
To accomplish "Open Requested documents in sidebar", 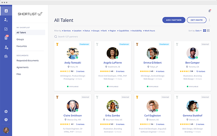I will (27, 60).
